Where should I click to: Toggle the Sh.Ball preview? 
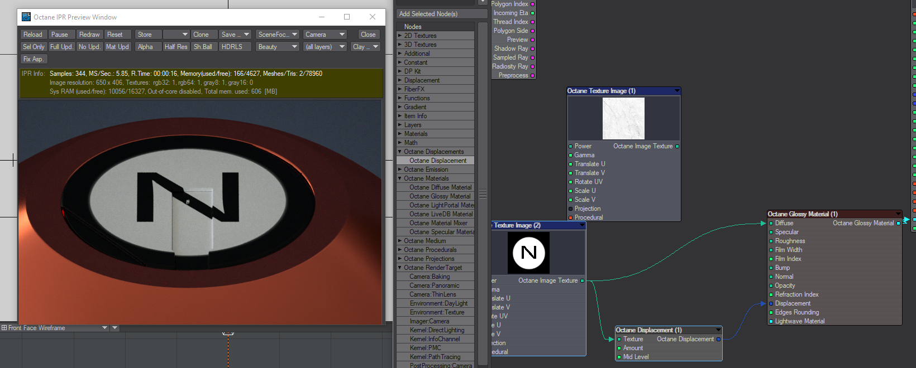(x=204, y=47)
